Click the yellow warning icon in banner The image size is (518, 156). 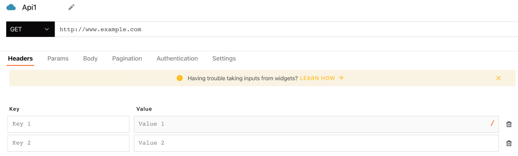pos(180,78)
